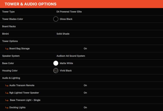Click the arrow icon next to Rgb Lighted Tower Speaker
The image size is (163, 111).
7,93
